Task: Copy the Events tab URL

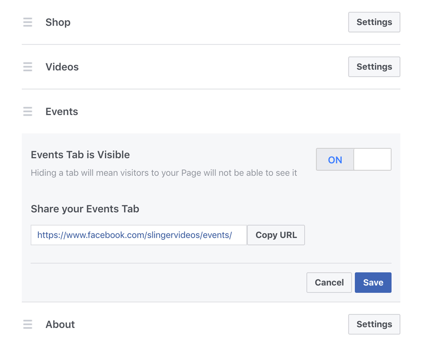Action: coord(276,235)
